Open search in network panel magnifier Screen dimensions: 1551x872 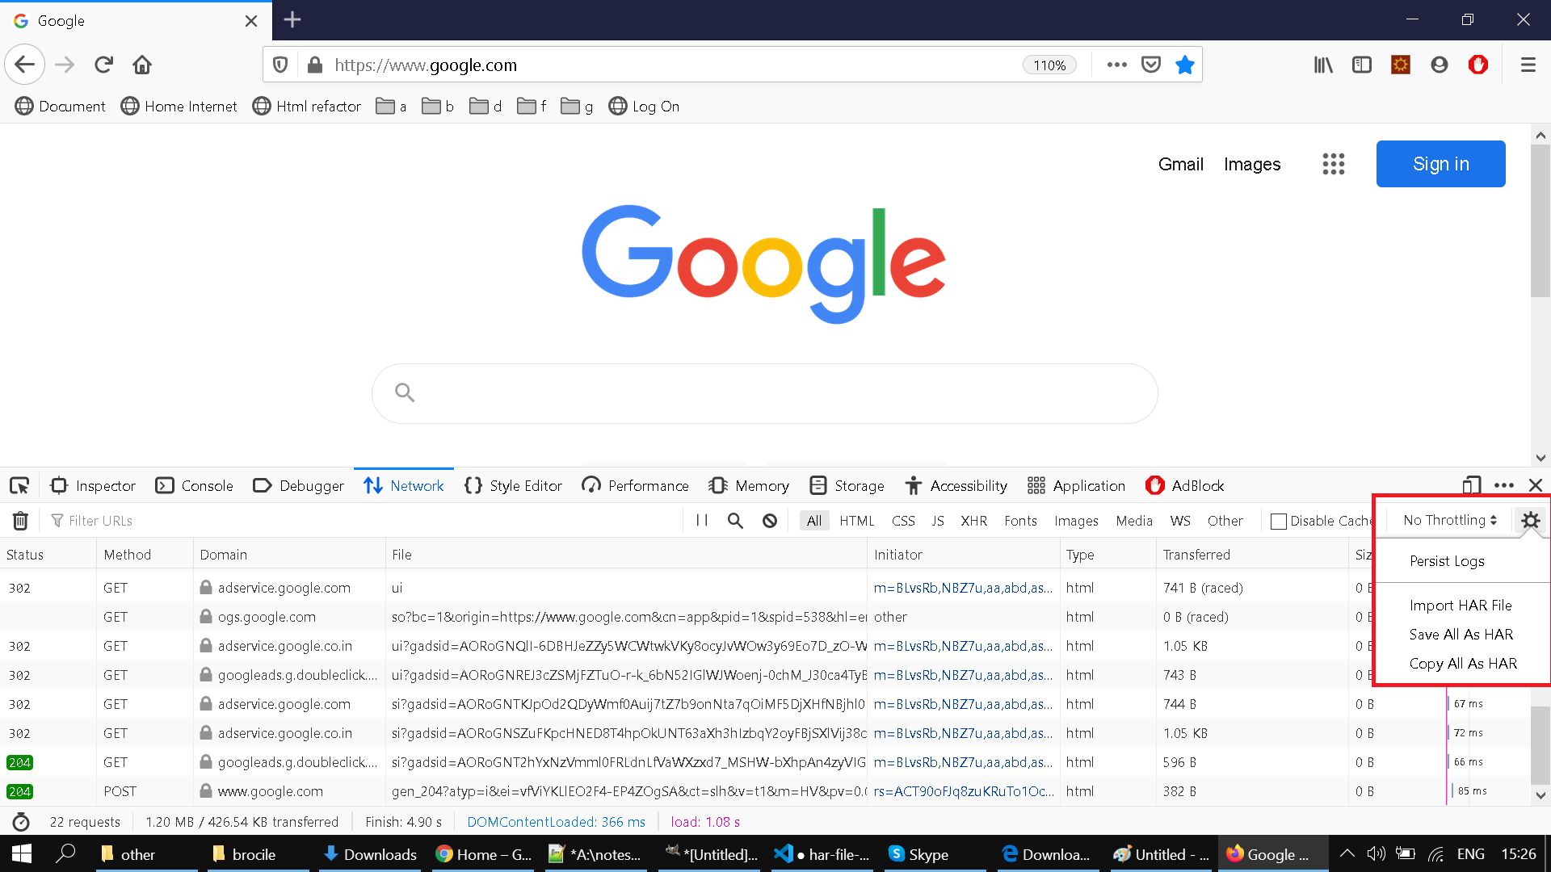coord(735,521)
